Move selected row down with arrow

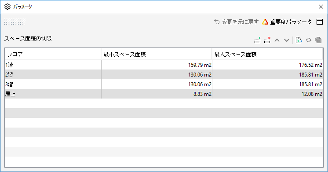pyautogui.click(x=287, y=40)
